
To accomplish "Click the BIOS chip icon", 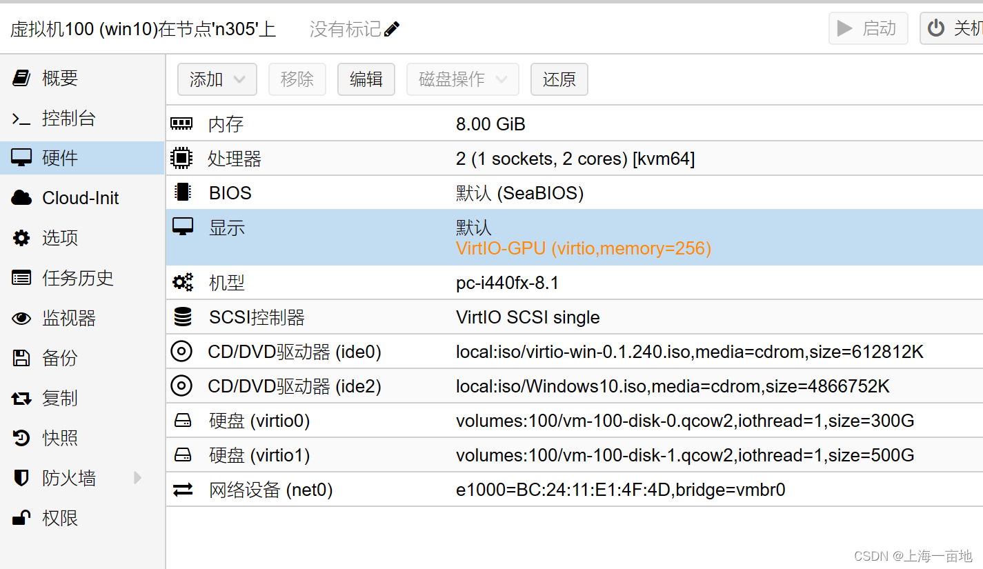I will click(182, 192).
